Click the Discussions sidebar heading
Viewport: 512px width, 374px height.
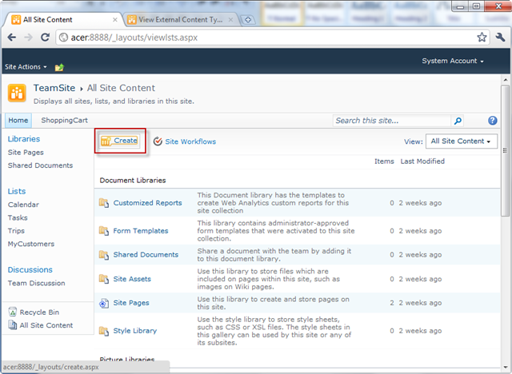[x=30, y=270]
